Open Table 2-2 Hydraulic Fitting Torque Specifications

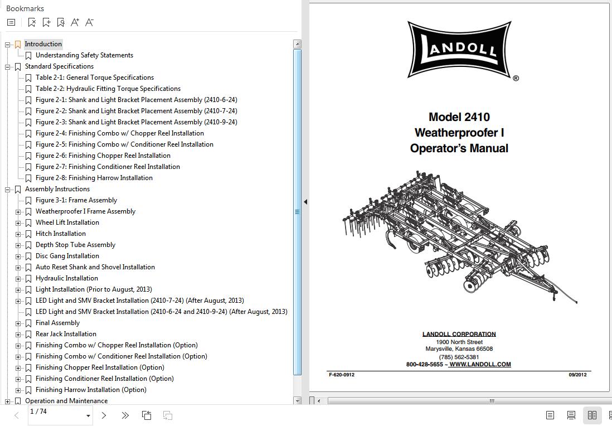point(108,89)
